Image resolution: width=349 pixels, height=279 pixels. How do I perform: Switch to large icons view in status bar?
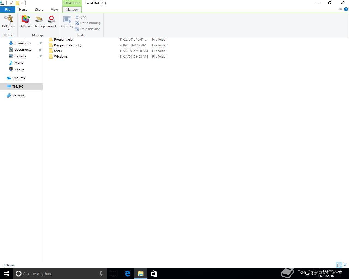(x=345, y=265)
